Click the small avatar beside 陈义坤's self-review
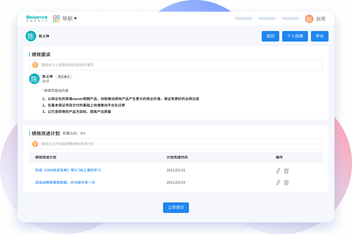This screenshot has height=234, width=352. point(34,79)
